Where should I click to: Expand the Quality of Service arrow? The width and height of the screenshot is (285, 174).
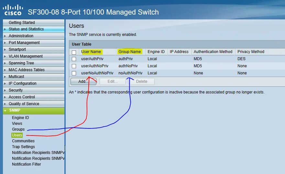click(x=5, y=104)
